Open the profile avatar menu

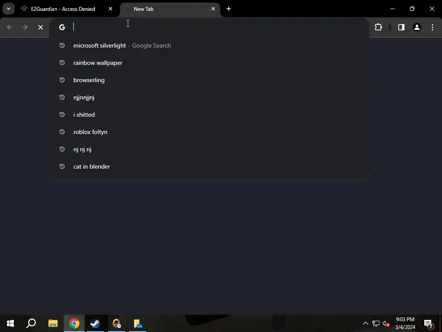[x=417, y=27]
